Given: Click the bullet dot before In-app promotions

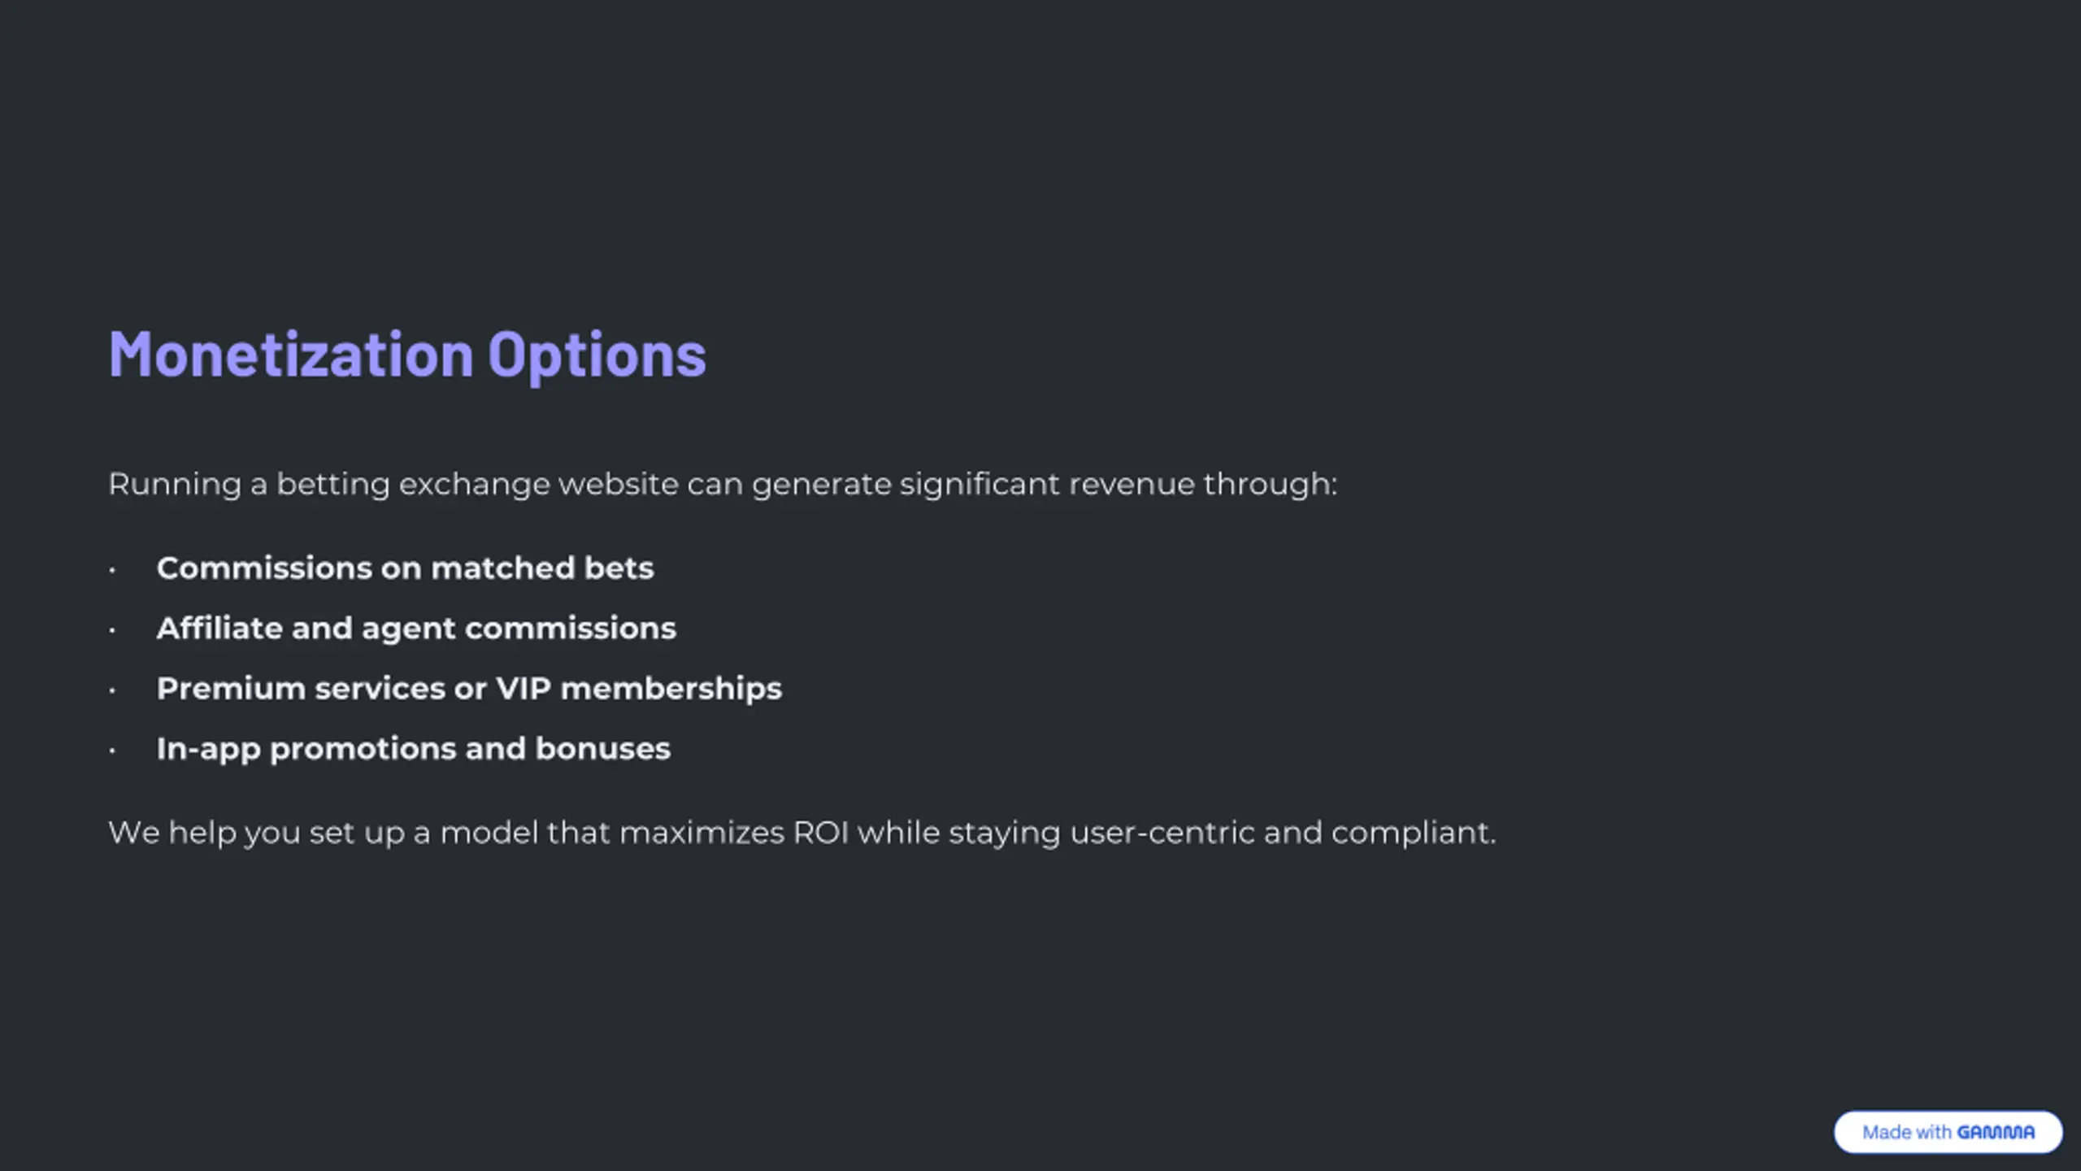Looking at the screenshot, I should click(112, 751).
